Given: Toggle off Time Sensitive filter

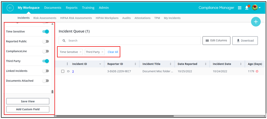Looking at the screenshot, I should point(46,32).
